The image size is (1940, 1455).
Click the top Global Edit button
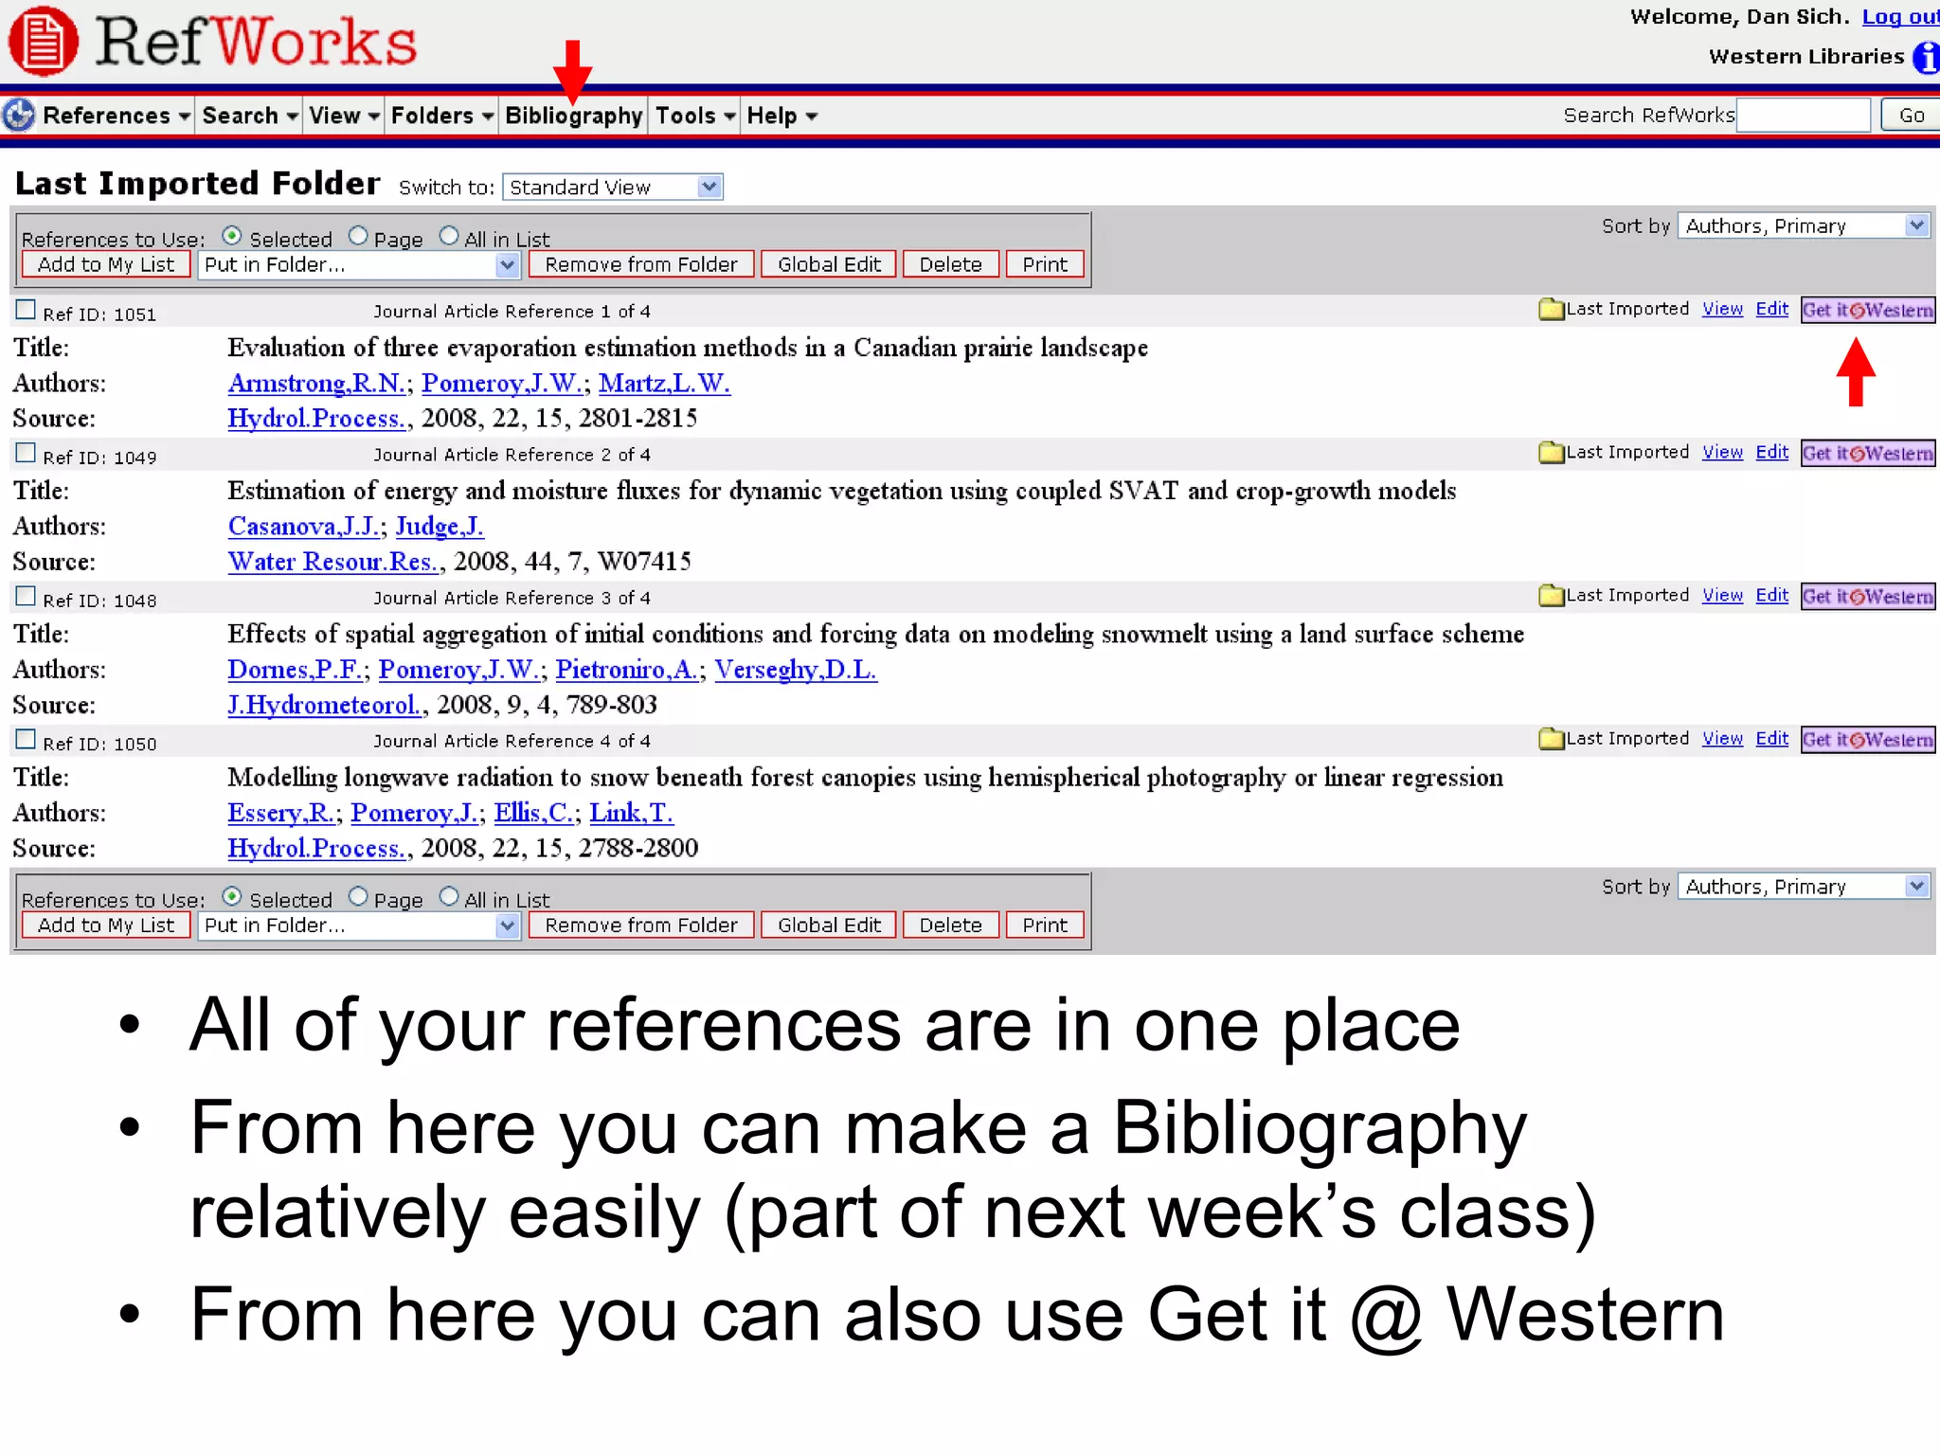click(829, 264)
